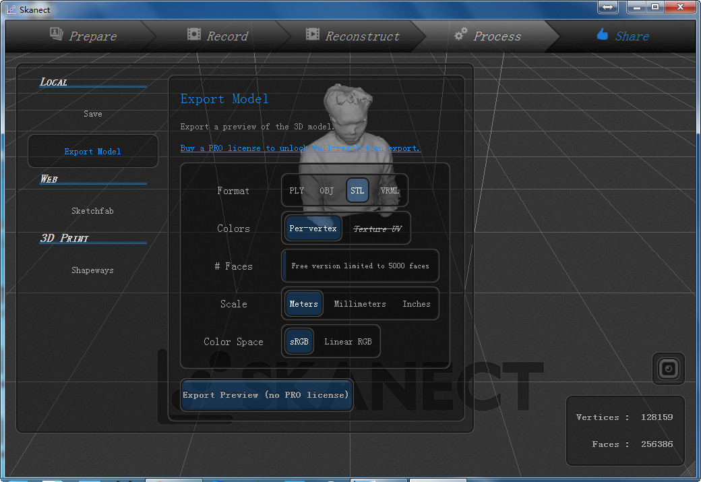This screenshot has width=701, height=482.
Task: Open the Process tab
Action: coord(488,36)
